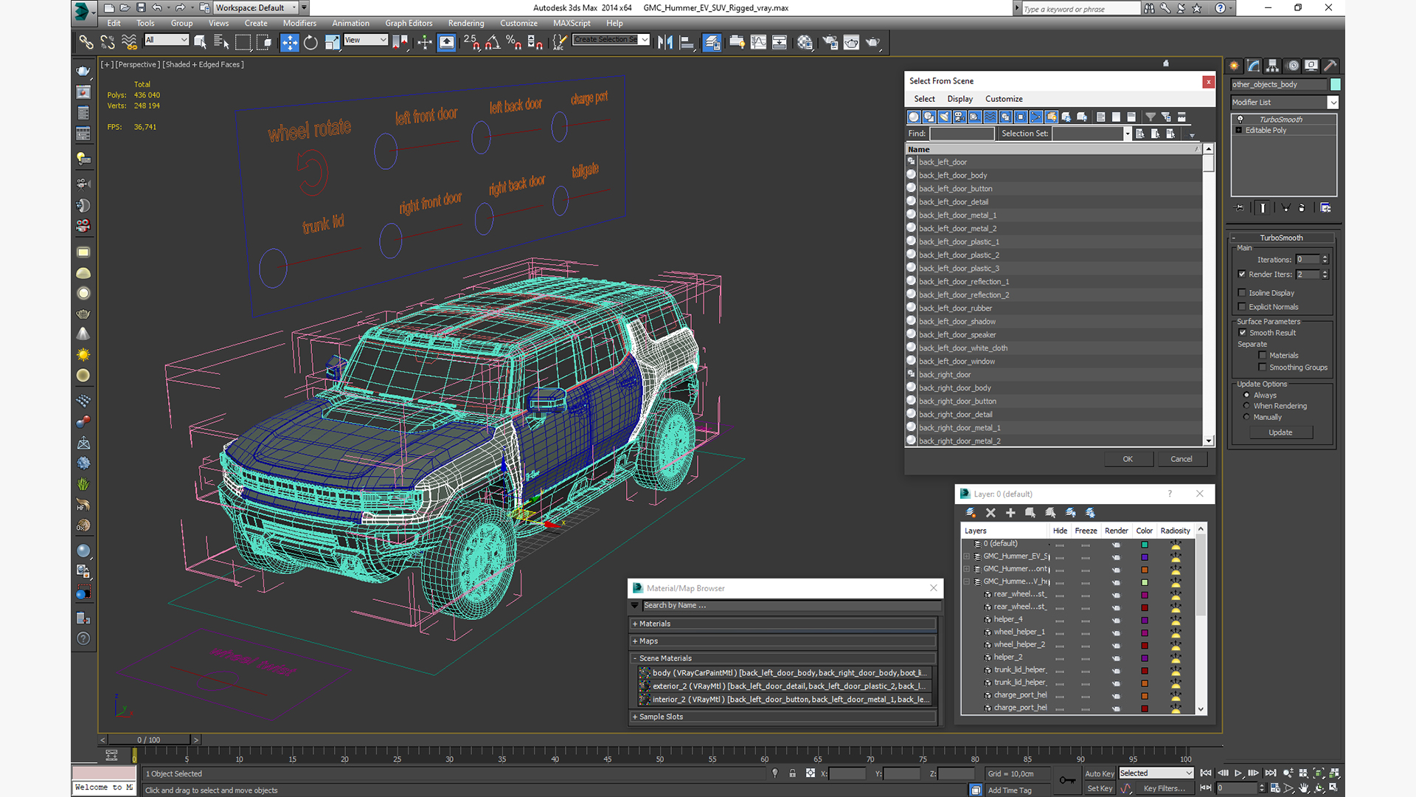Open the Graph Editors menu

coord(409,23)
